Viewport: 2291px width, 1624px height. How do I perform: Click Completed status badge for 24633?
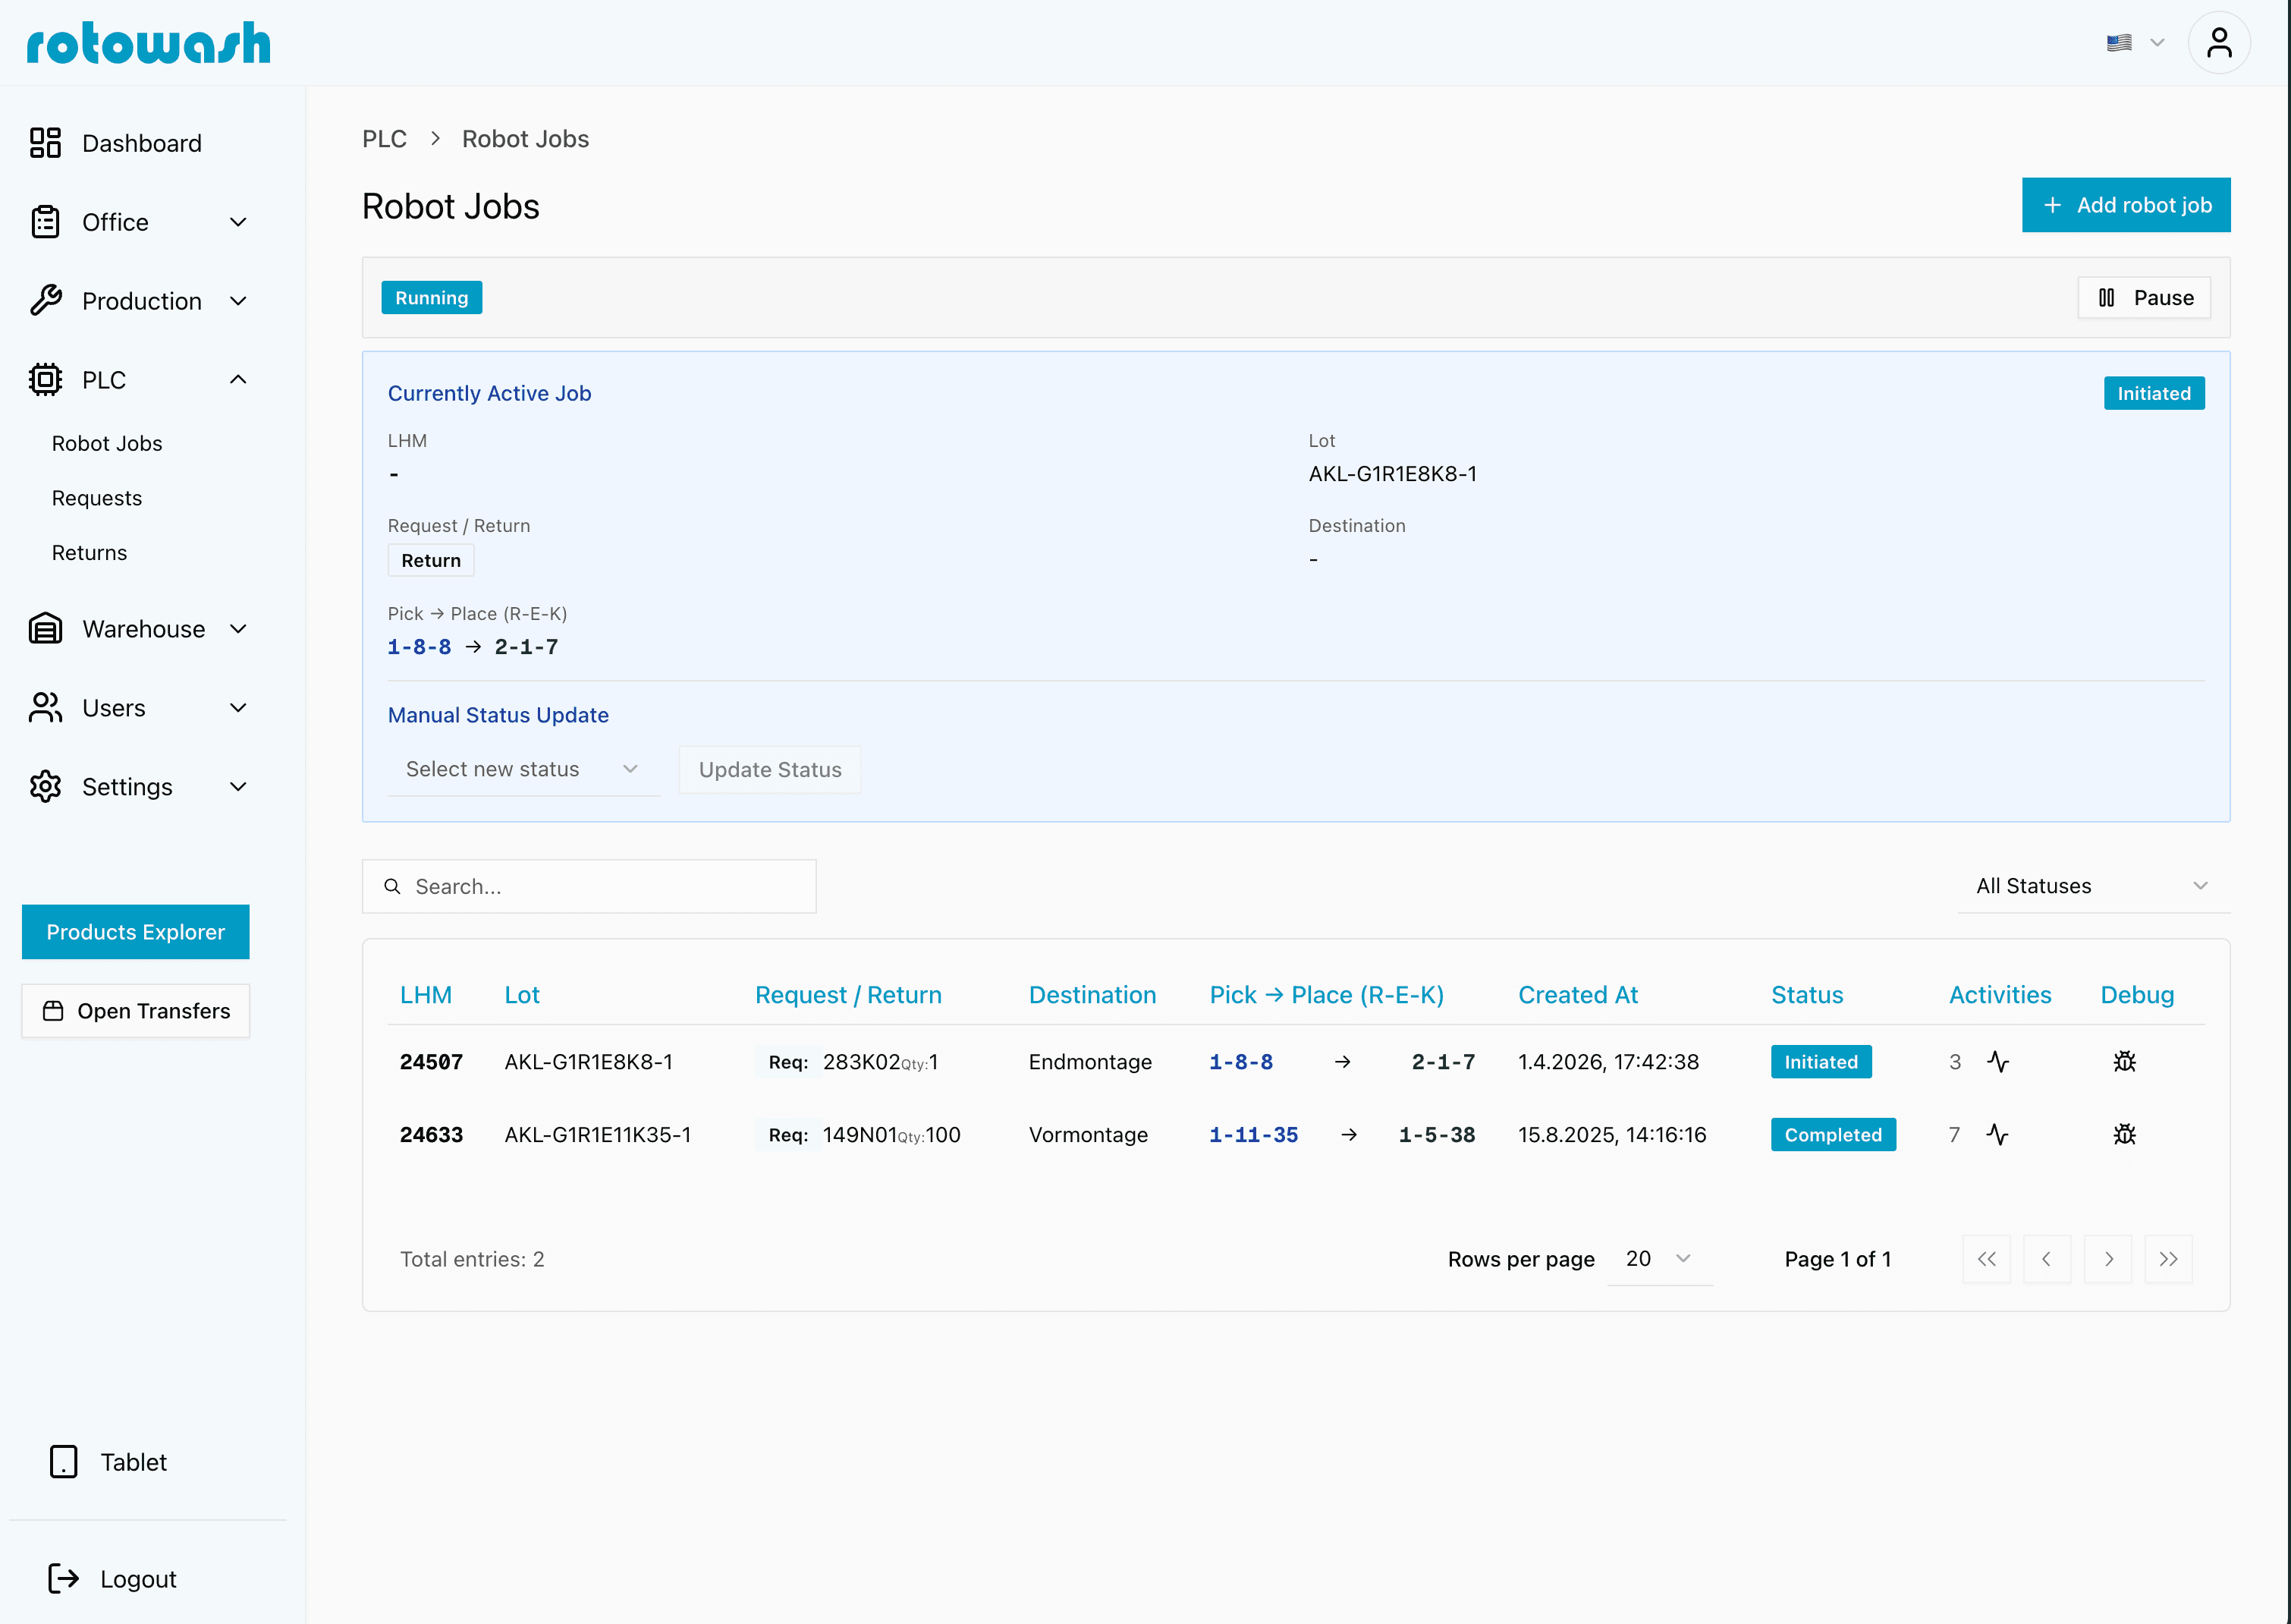1834,1135
